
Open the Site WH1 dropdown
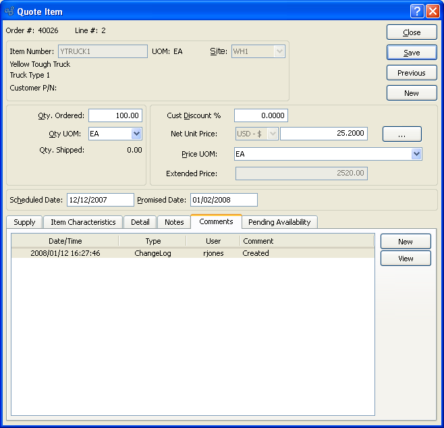279,51
